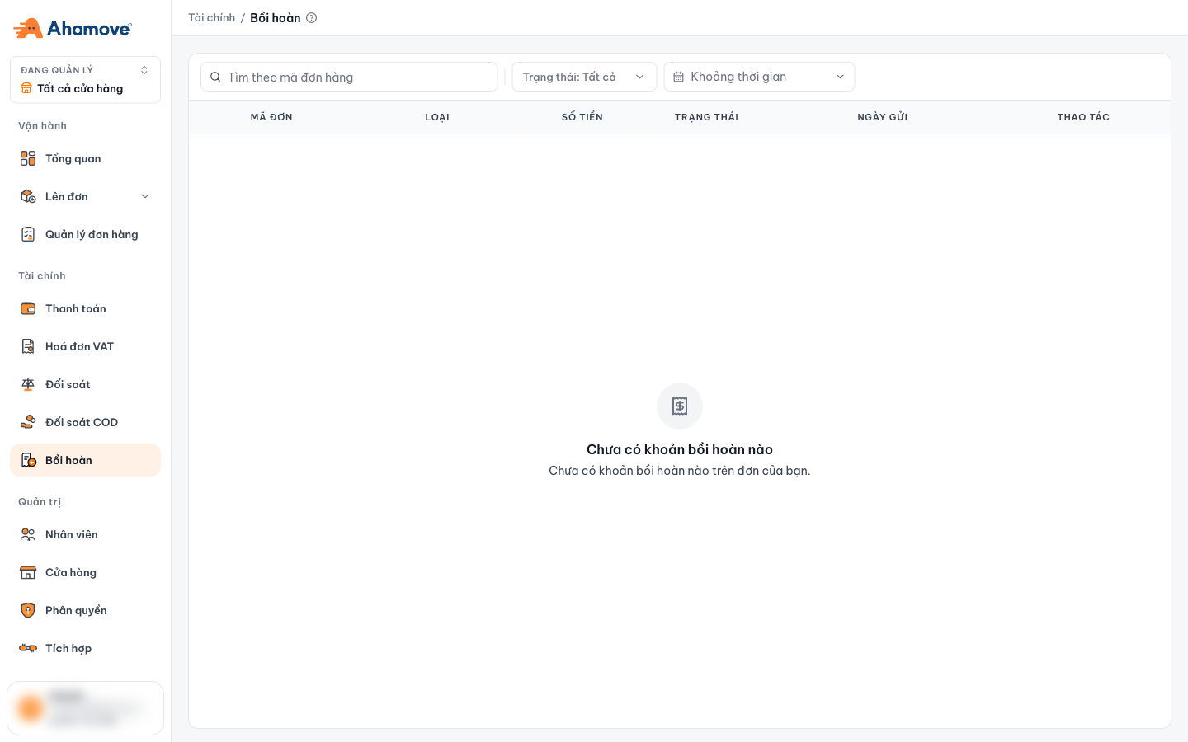This screenshot has height=742, width=1188.
Task: Go to Tổng quan menu item
Action: [x=85, y=158]
